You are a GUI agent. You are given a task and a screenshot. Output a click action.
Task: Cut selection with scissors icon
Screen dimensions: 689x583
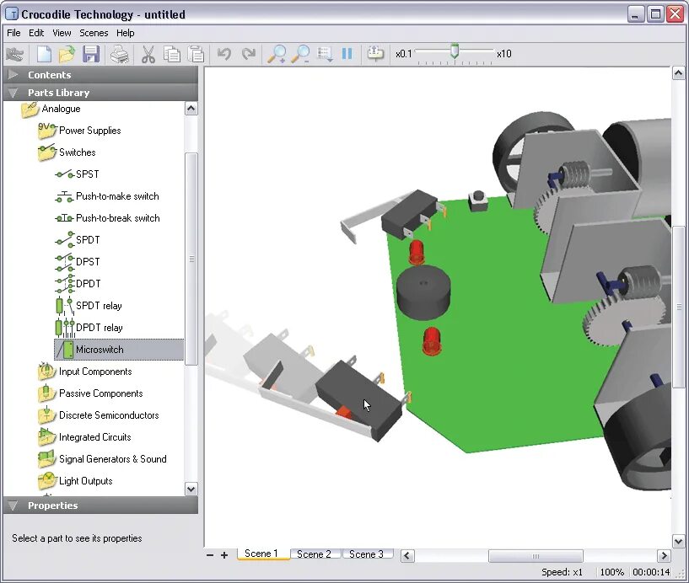[148, 55]
